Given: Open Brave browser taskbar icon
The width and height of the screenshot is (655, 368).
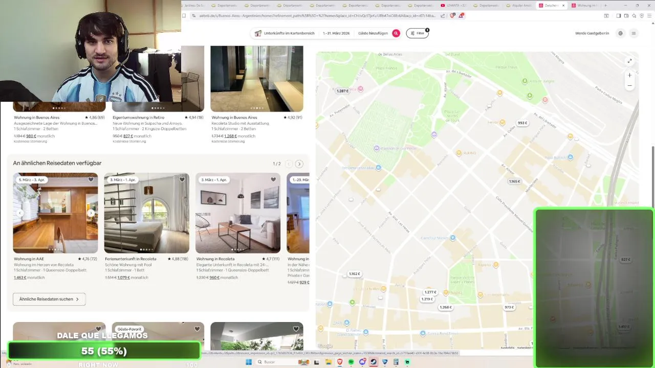Looking at the screenshot, I should click(x=339, y=362).
